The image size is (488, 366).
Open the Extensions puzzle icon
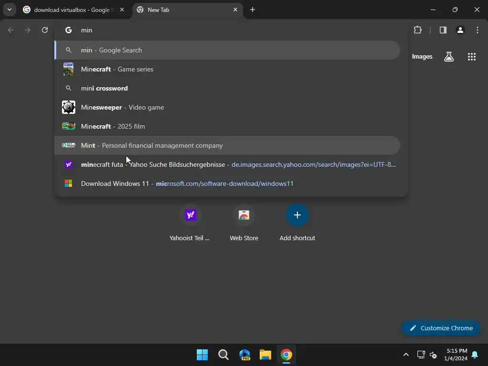(417, 30)
